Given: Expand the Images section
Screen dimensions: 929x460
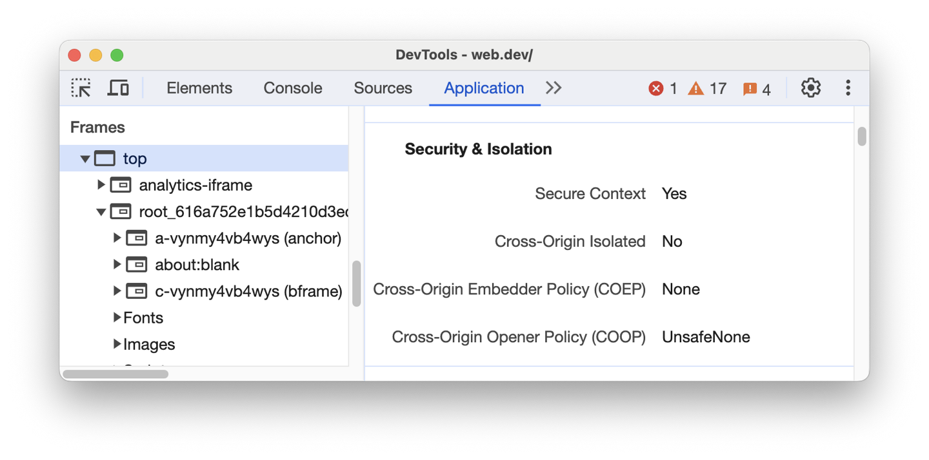Looking at the screenshot, I should tap(117, 344).
